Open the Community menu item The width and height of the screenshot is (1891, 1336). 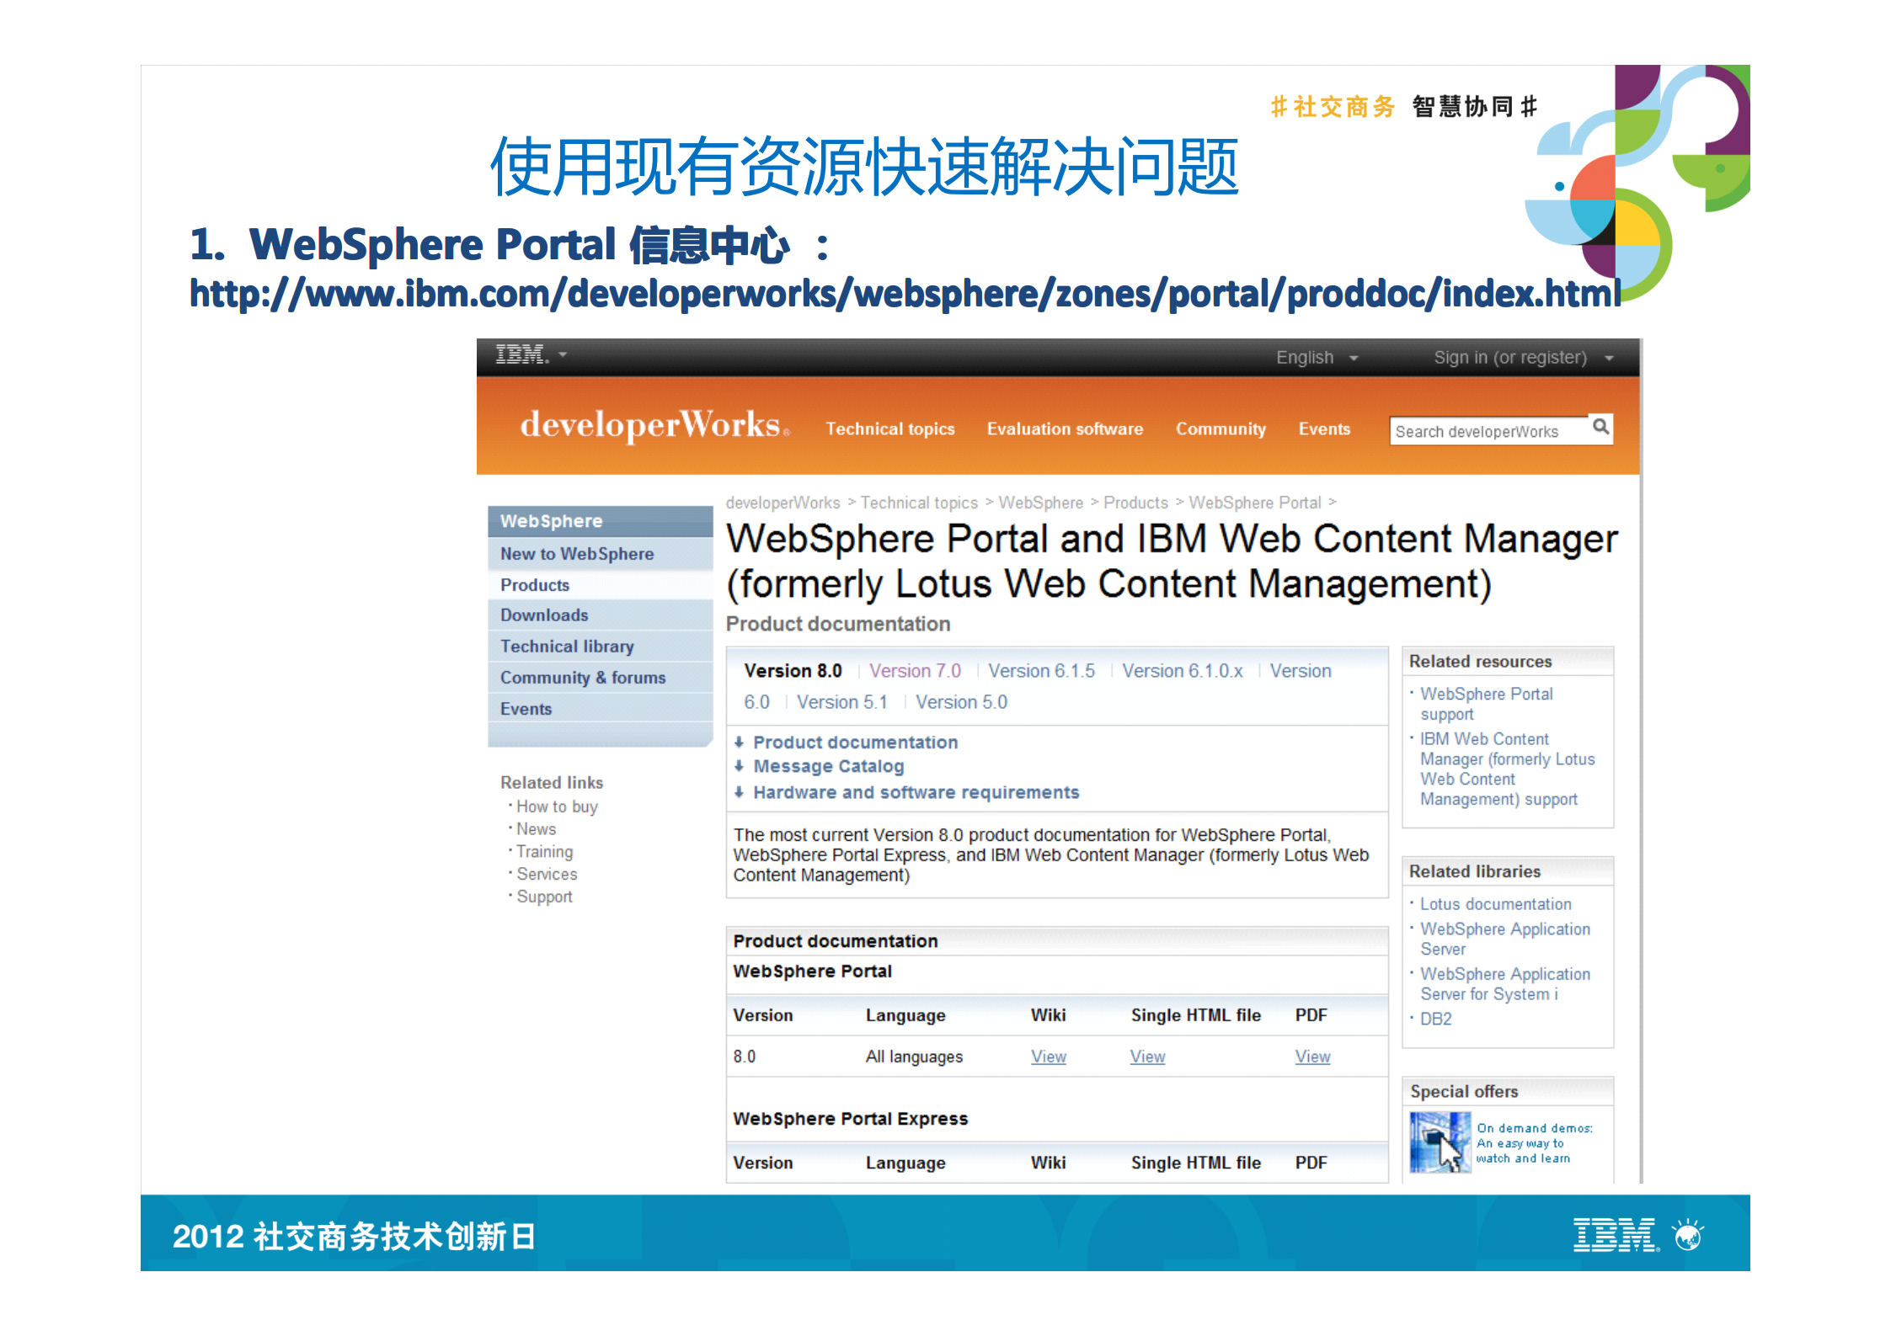point(1221,428)
